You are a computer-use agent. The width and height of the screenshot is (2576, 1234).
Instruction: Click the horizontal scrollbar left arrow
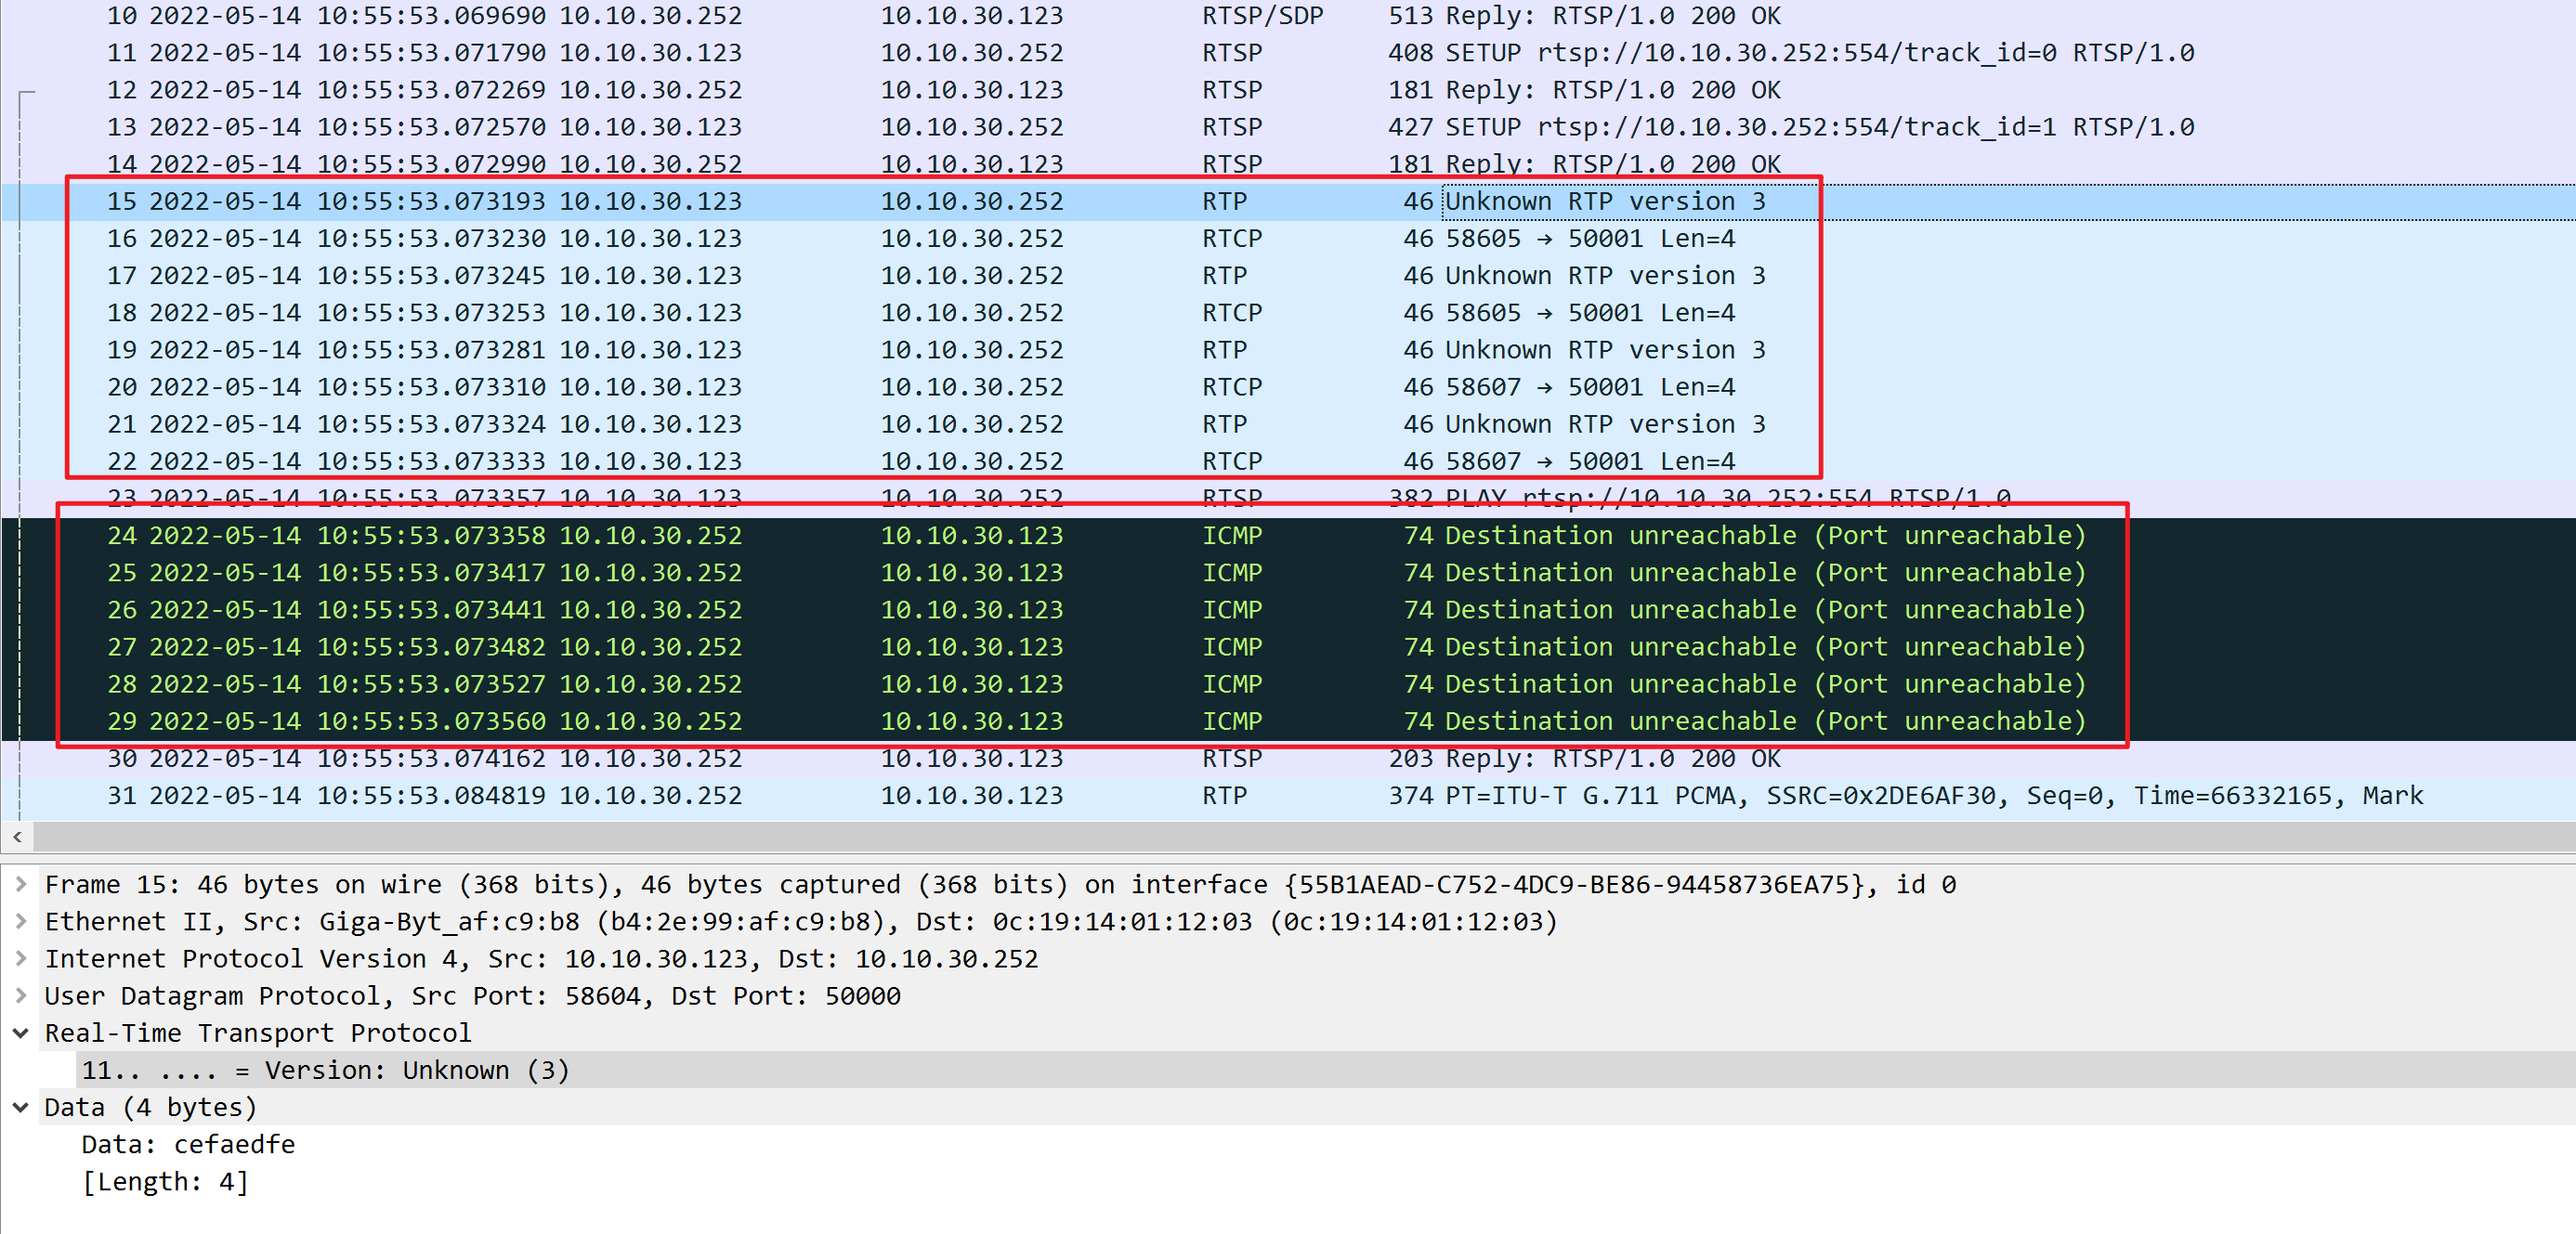click(17, 837)
